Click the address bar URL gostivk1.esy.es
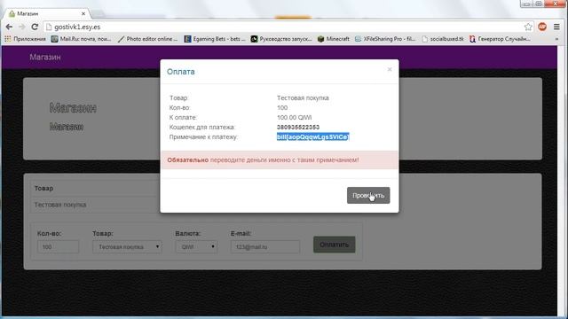 tap(77, 27)
